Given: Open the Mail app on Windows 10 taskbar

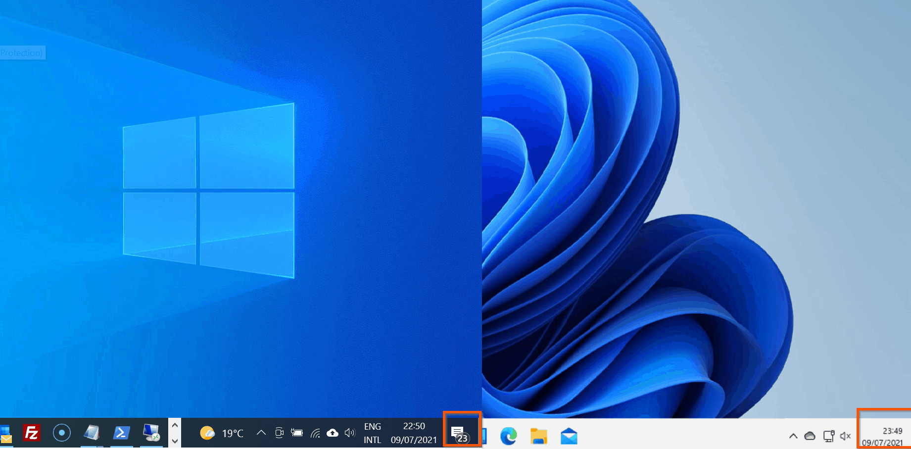Looking at the screenshot, I should click(x=6, y=435).
